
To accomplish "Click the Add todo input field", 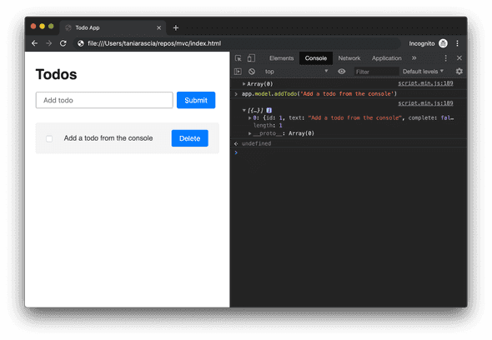I will (104, 100).
